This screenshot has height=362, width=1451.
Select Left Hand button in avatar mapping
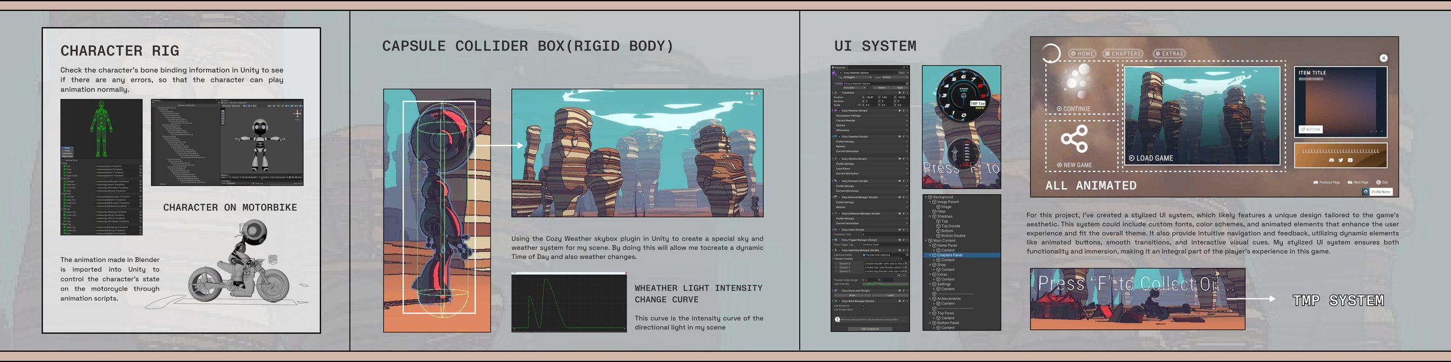(67, 153)
